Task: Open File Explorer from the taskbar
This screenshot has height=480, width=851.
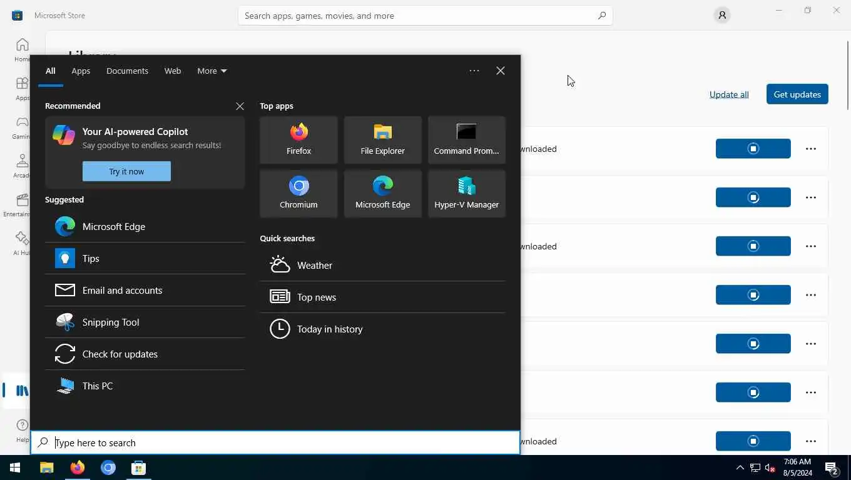Action: (47, 467)
